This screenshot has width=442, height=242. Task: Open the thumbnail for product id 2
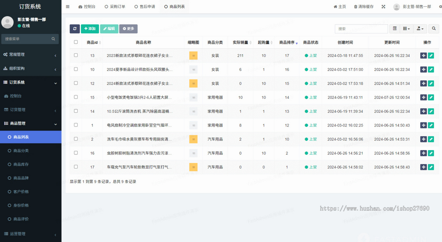193,139
